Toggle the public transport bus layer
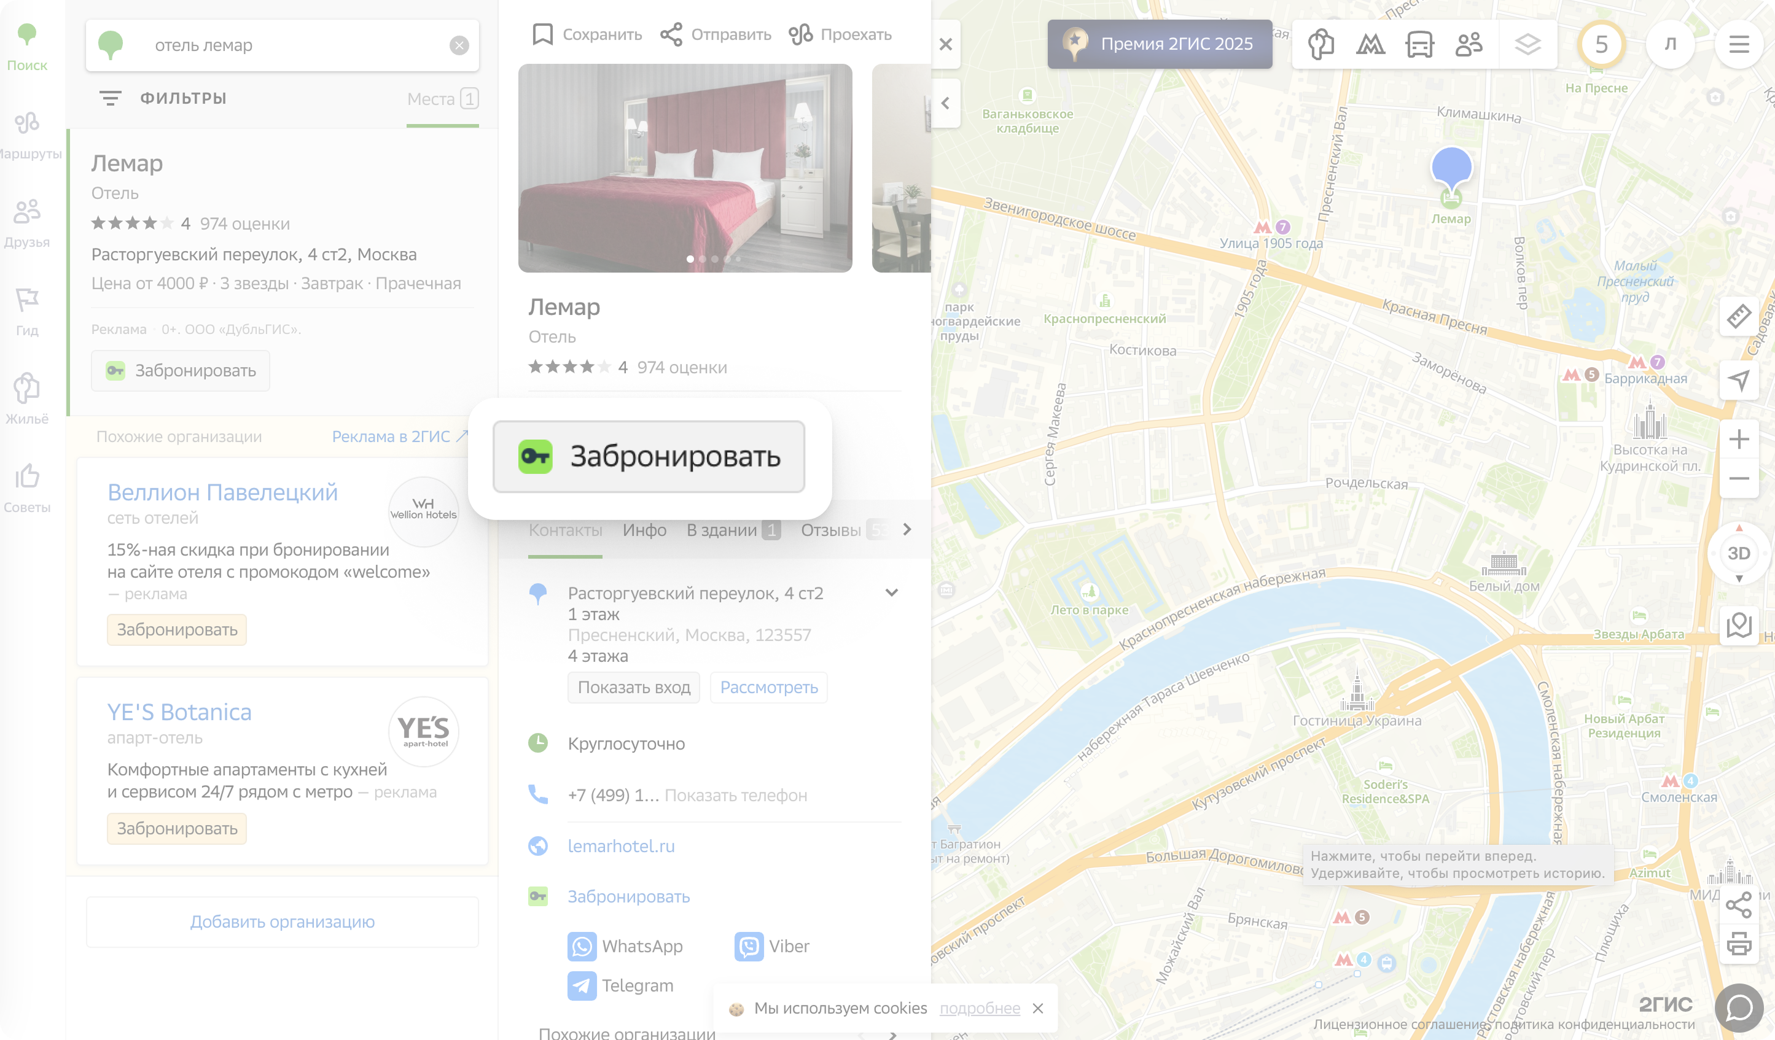Screen dimensions: 1775x1040 (x=1419, y=44)
